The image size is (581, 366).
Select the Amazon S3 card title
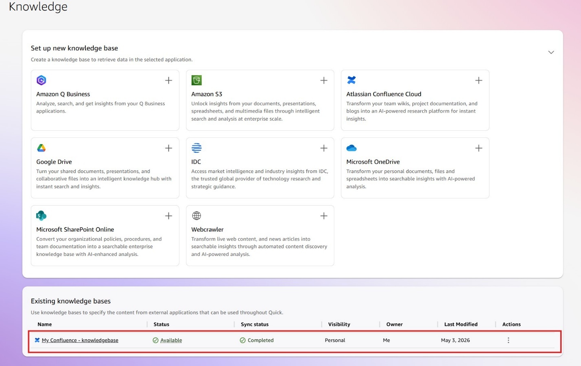click(x=207, y=94)
